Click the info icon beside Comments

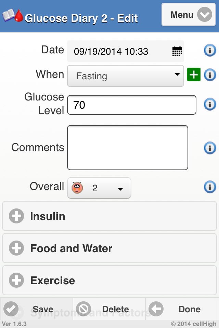[210, 148]
